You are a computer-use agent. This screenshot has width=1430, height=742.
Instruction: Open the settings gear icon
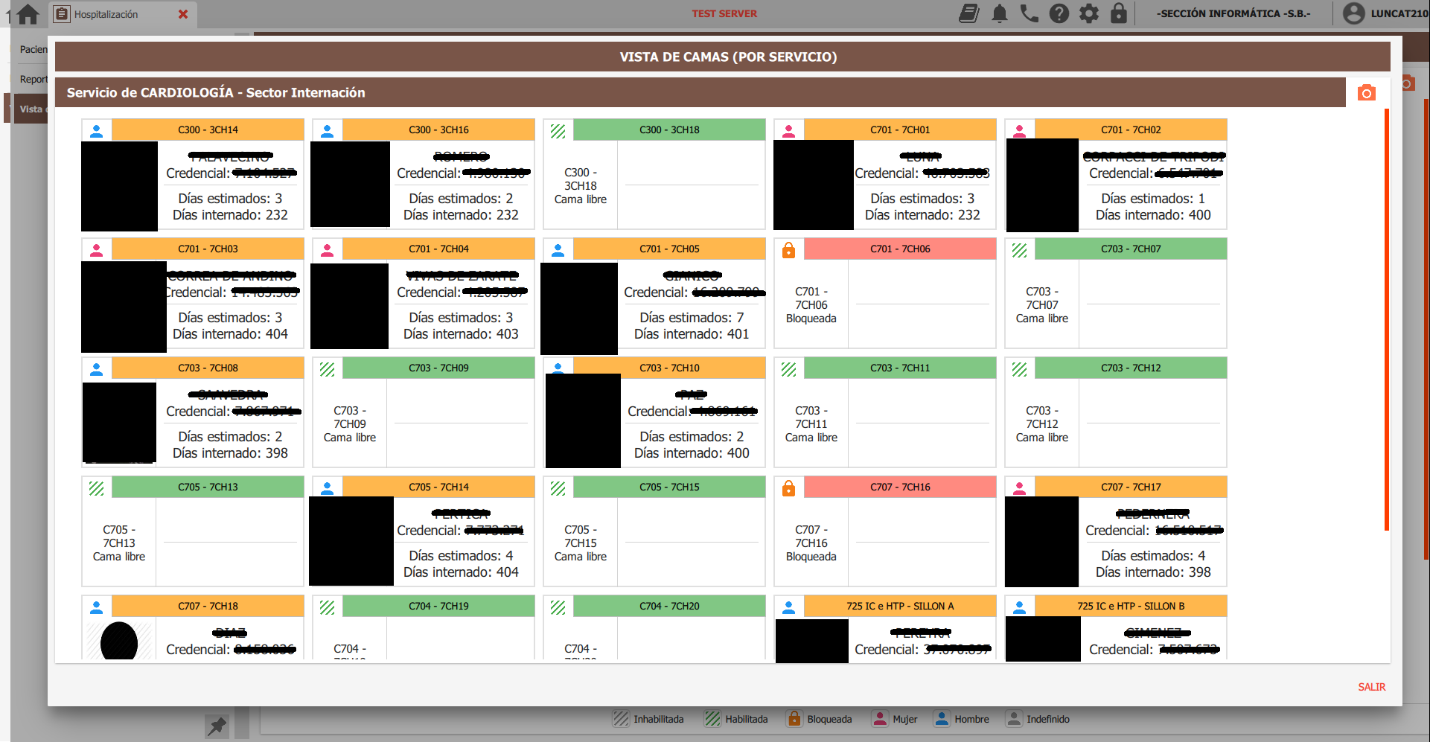pos(1088,13)
